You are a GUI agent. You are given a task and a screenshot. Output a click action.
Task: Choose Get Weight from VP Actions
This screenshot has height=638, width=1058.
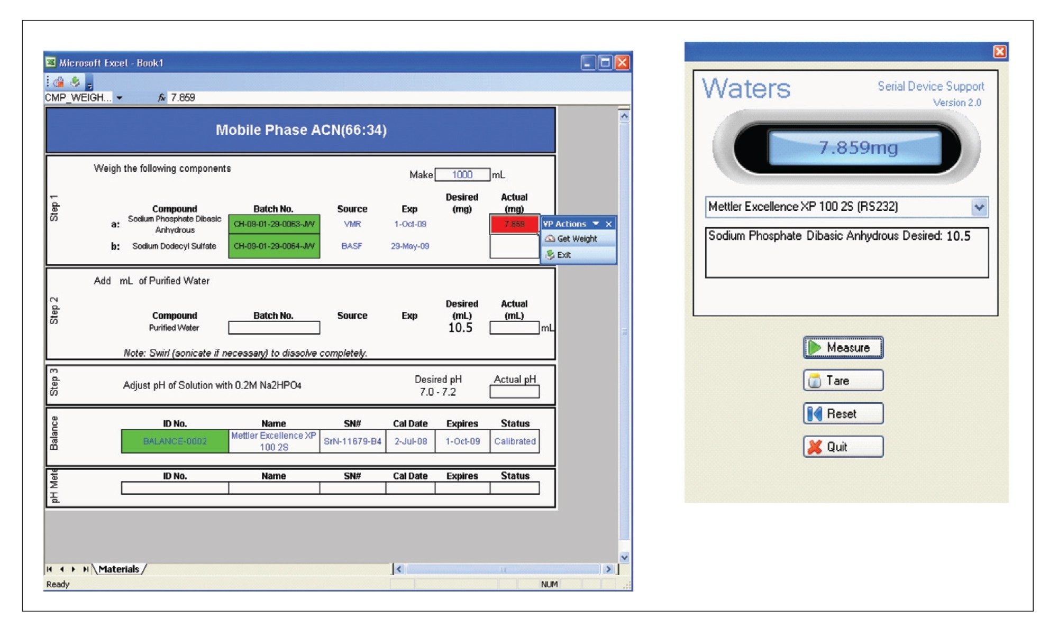(577, 239)
